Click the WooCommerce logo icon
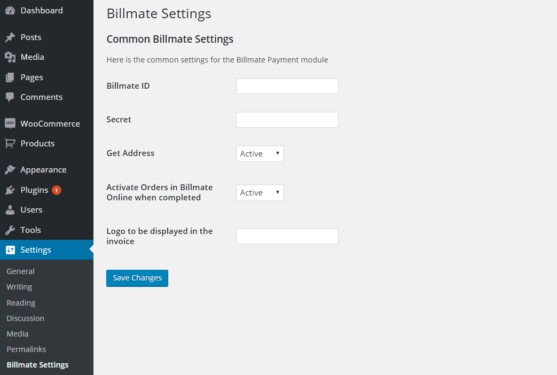This screenshot has height=375, width=557. [10, 123]
